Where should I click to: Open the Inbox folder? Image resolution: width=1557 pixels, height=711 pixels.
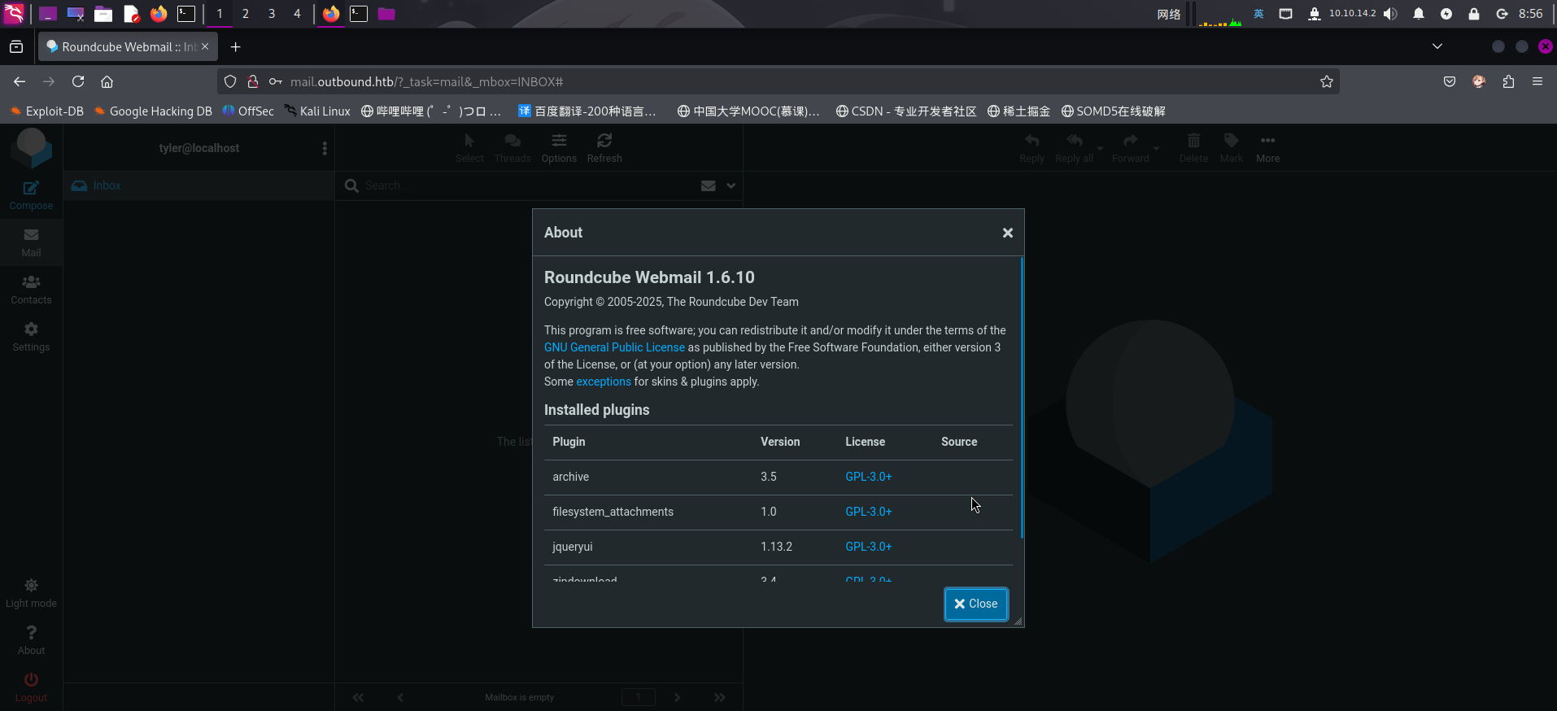tap(199, 185)
